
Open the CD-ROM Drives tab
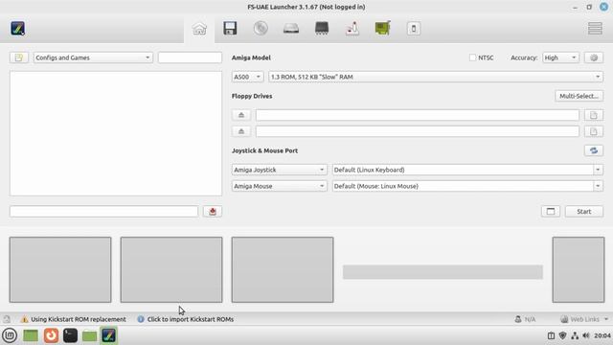[x=261, y=28]
